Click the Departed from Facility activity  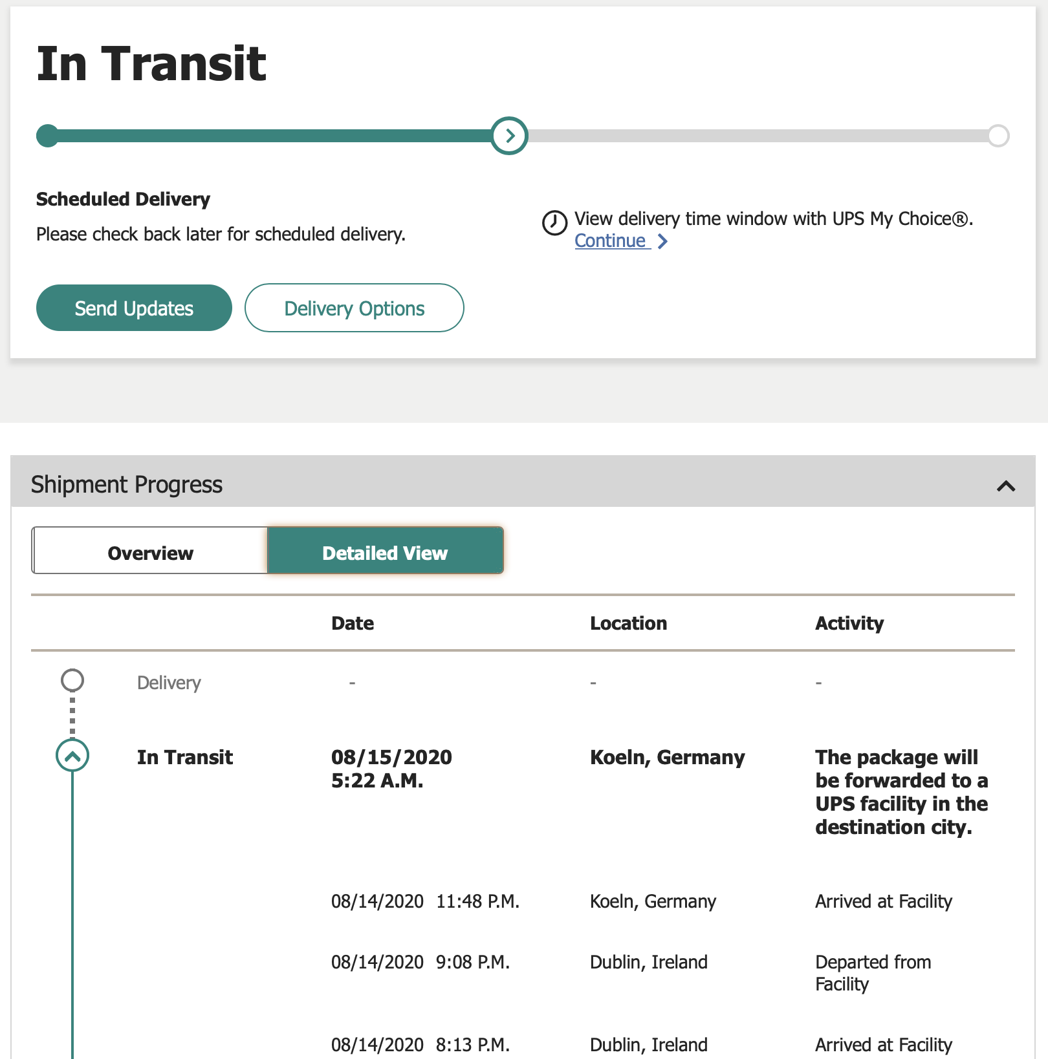[873, 973]
